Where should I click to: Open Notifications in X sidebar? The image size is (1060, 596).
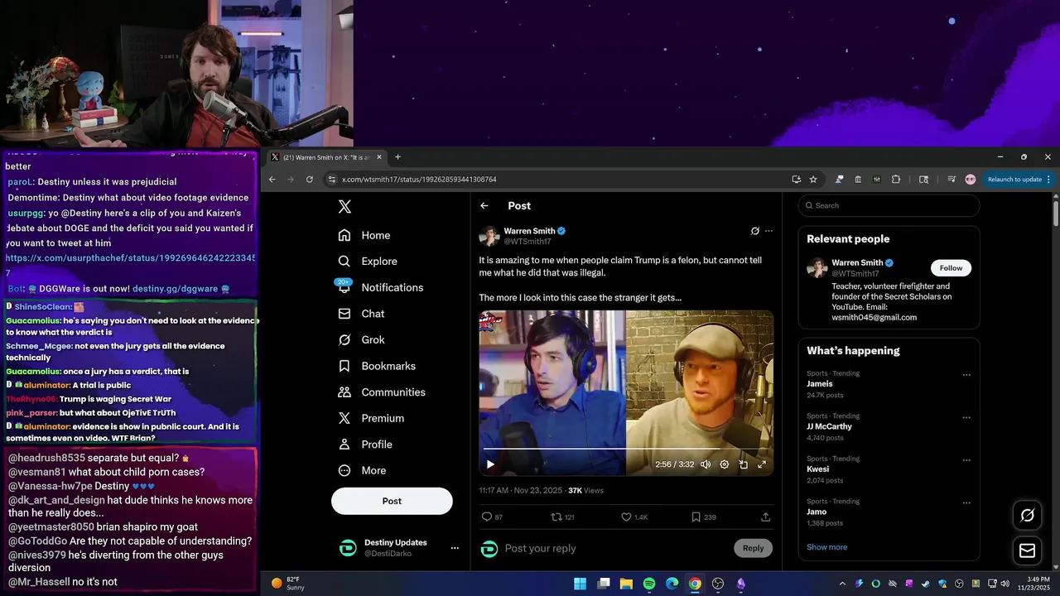(381, 287)
